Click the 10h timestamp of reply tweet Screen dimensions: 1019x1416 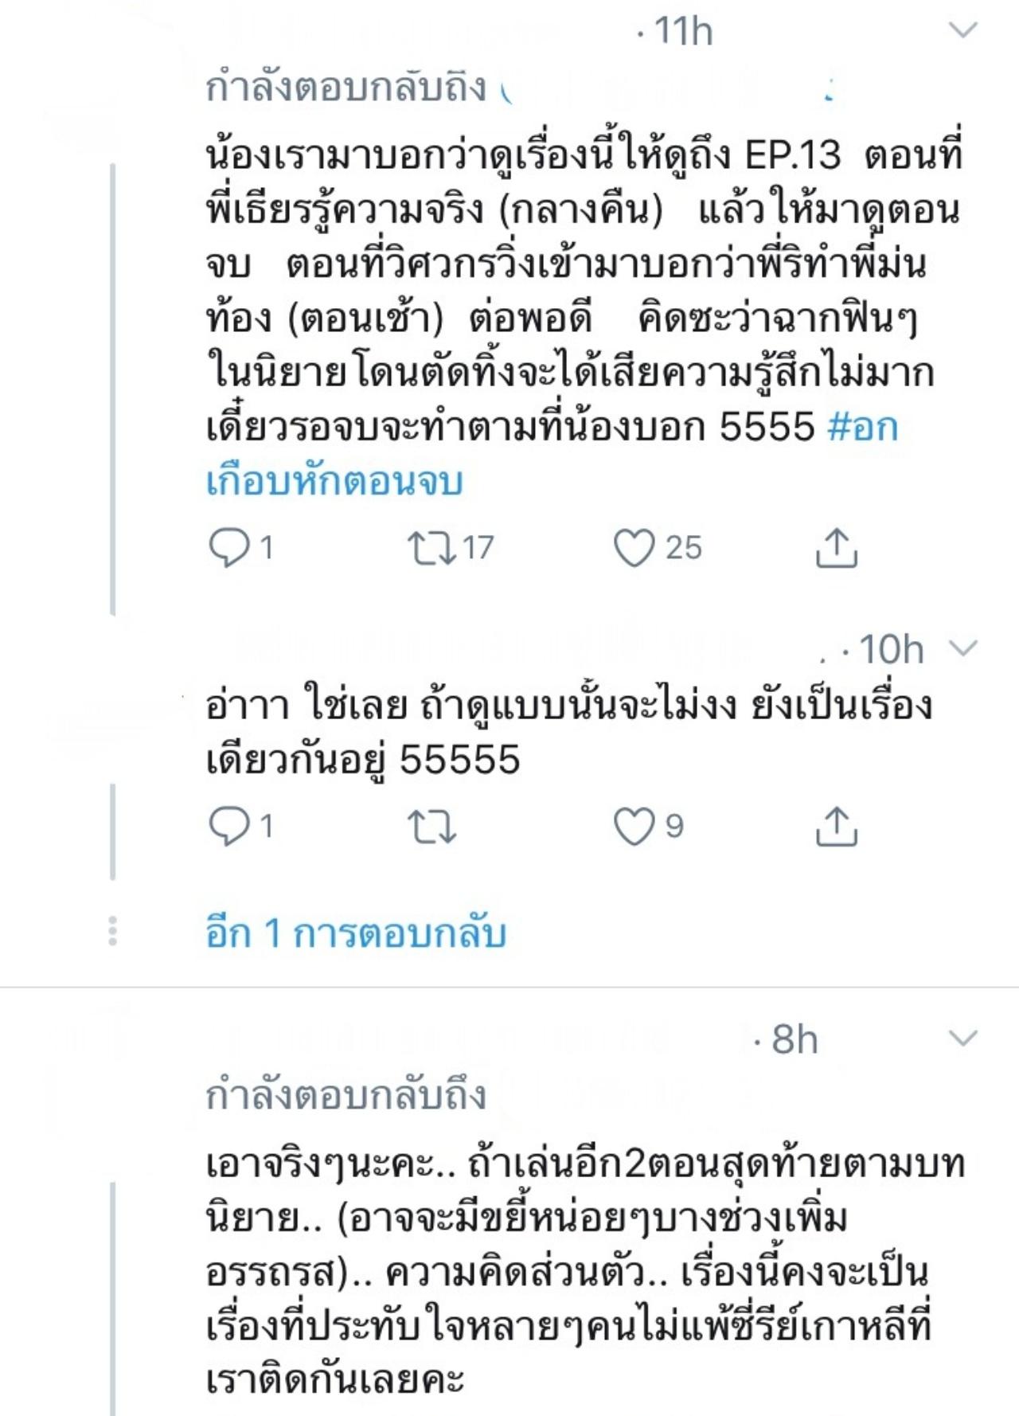click(892, 650)
